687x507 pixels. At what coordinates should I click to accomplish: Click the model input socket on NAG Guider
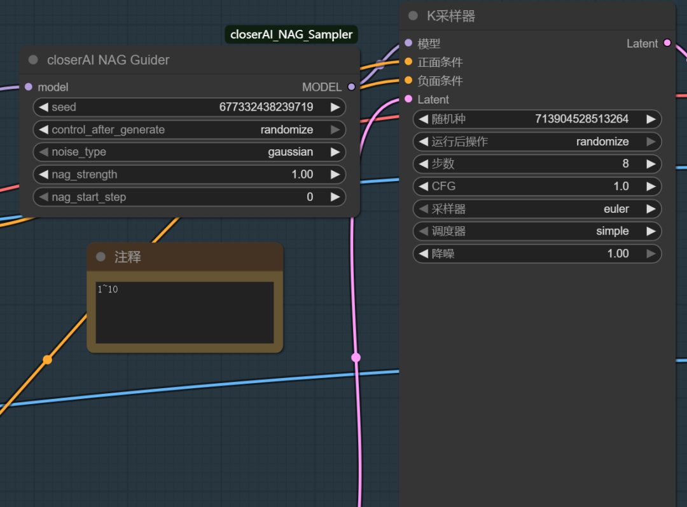point(29,87)
